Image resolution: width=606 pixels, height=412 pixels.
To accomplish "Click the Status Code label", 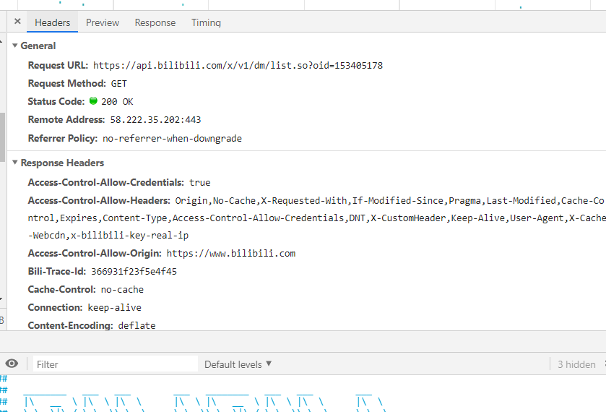I will pos(56,101).
